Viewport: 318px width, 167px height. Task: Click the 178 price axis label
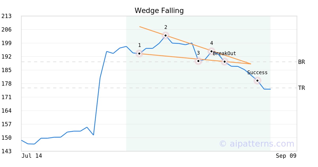7,84
